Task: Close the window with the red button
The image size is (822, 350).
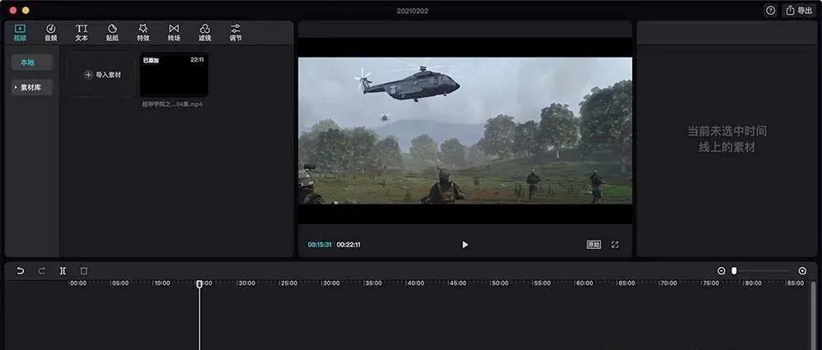Action: click(x=13, y=11)
